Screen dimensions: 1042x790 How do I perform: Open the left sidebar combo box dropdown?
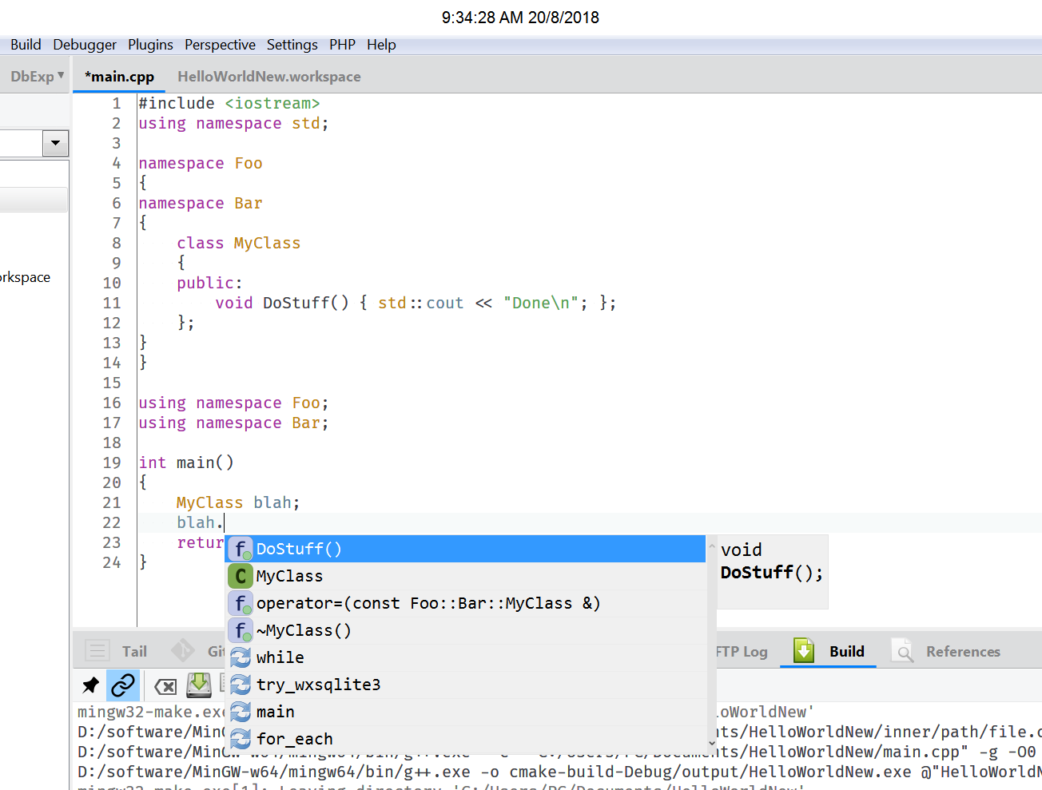point(55,142)
